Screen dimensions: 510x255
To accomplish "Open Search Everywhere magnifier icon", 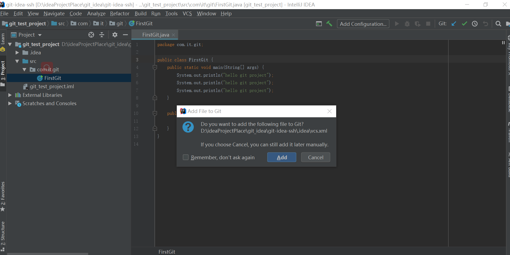I will click(498, 24).
